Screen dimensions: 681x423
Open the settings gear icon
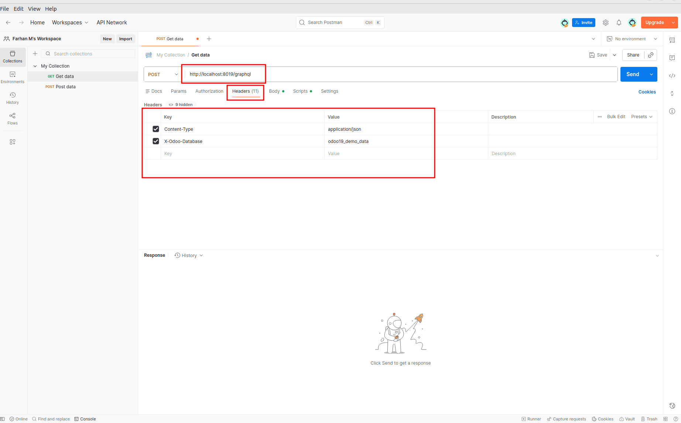pyautogui.click(x=606, y=23)
